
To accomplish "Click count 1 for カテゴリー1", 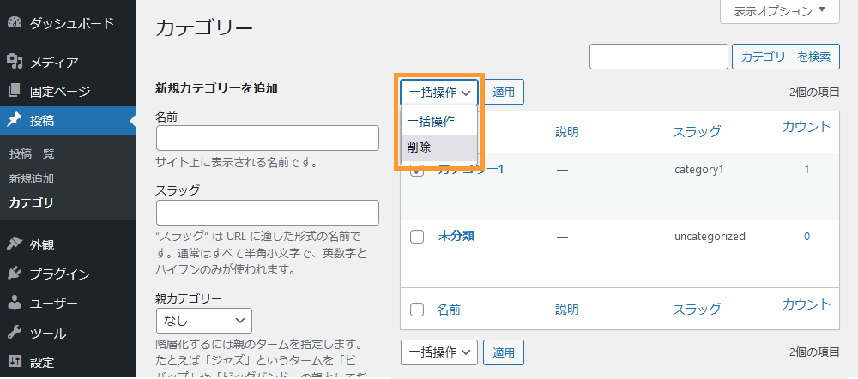I will click(x=807, y=170).
